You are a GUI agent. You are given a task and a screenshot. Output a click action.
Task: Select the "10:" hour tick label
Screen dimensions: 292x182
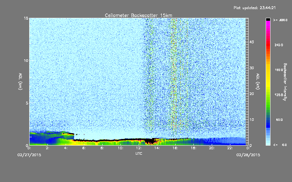coord(120,148)
